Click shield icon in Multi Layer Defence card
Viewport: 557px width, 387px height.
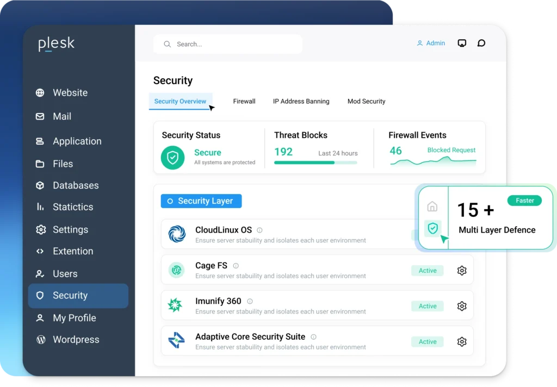tap(432, 228)
